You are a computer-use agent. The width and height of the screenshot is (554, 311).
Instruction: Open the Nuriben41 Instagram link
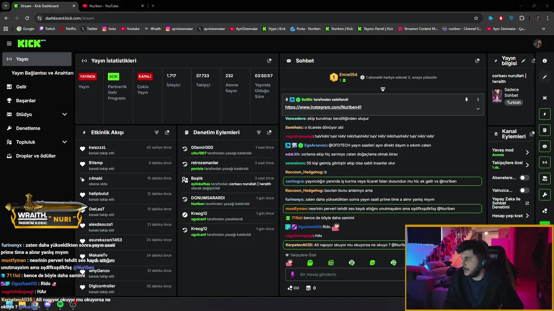pos(323,107)
